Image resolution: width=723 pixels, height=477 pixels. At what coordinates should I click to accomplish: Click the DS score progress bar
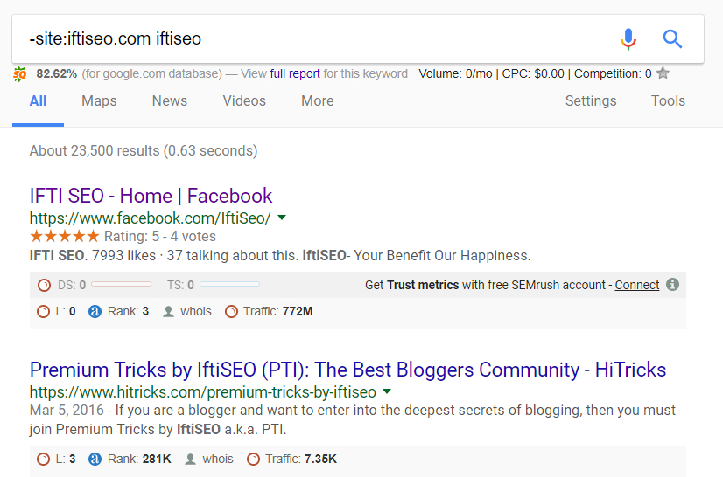point(121,285)
